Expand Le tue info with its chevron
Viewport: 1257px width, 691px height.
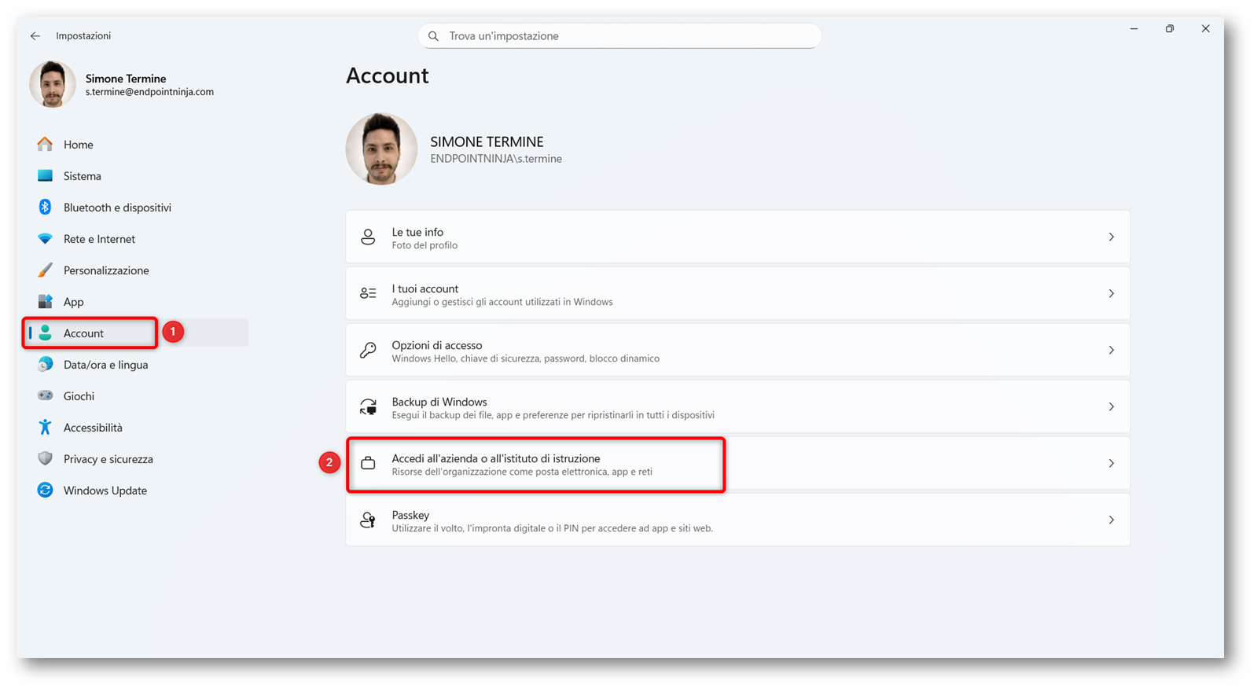pos(1111,237)
